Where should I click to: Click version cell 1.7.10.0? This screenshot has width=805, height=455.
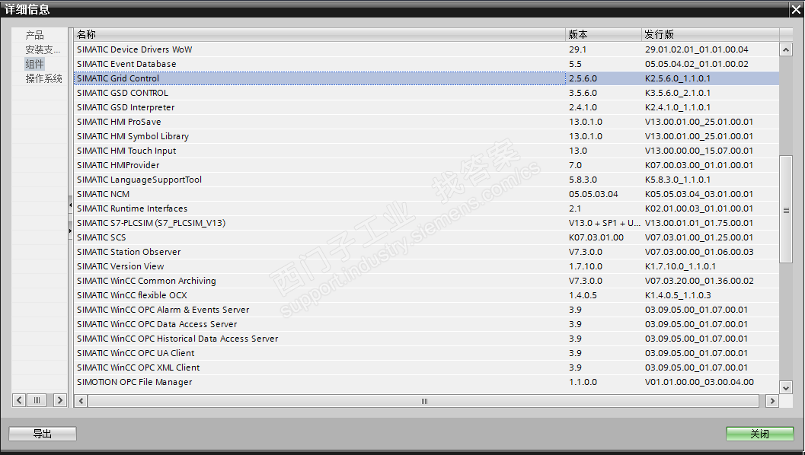[604, 266]
